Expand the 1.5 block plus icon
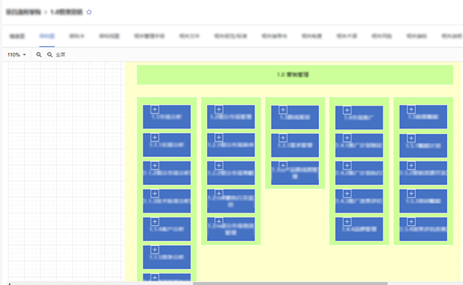 pos(411,109)
